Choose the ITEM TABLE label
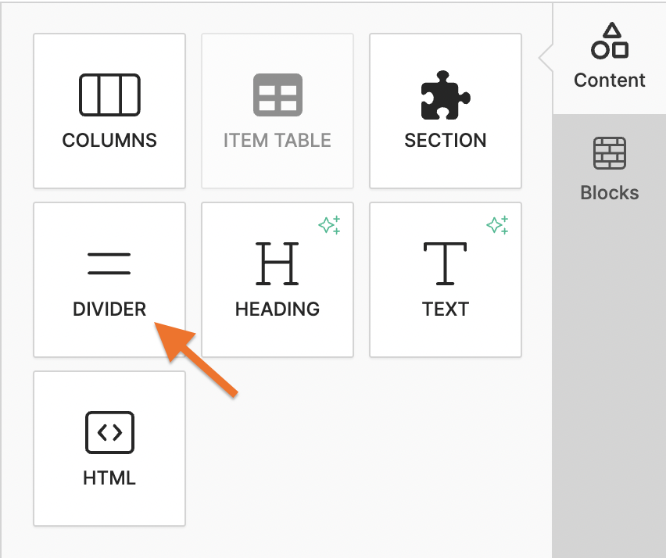666x558 pixels. click(x=277, y=141)
